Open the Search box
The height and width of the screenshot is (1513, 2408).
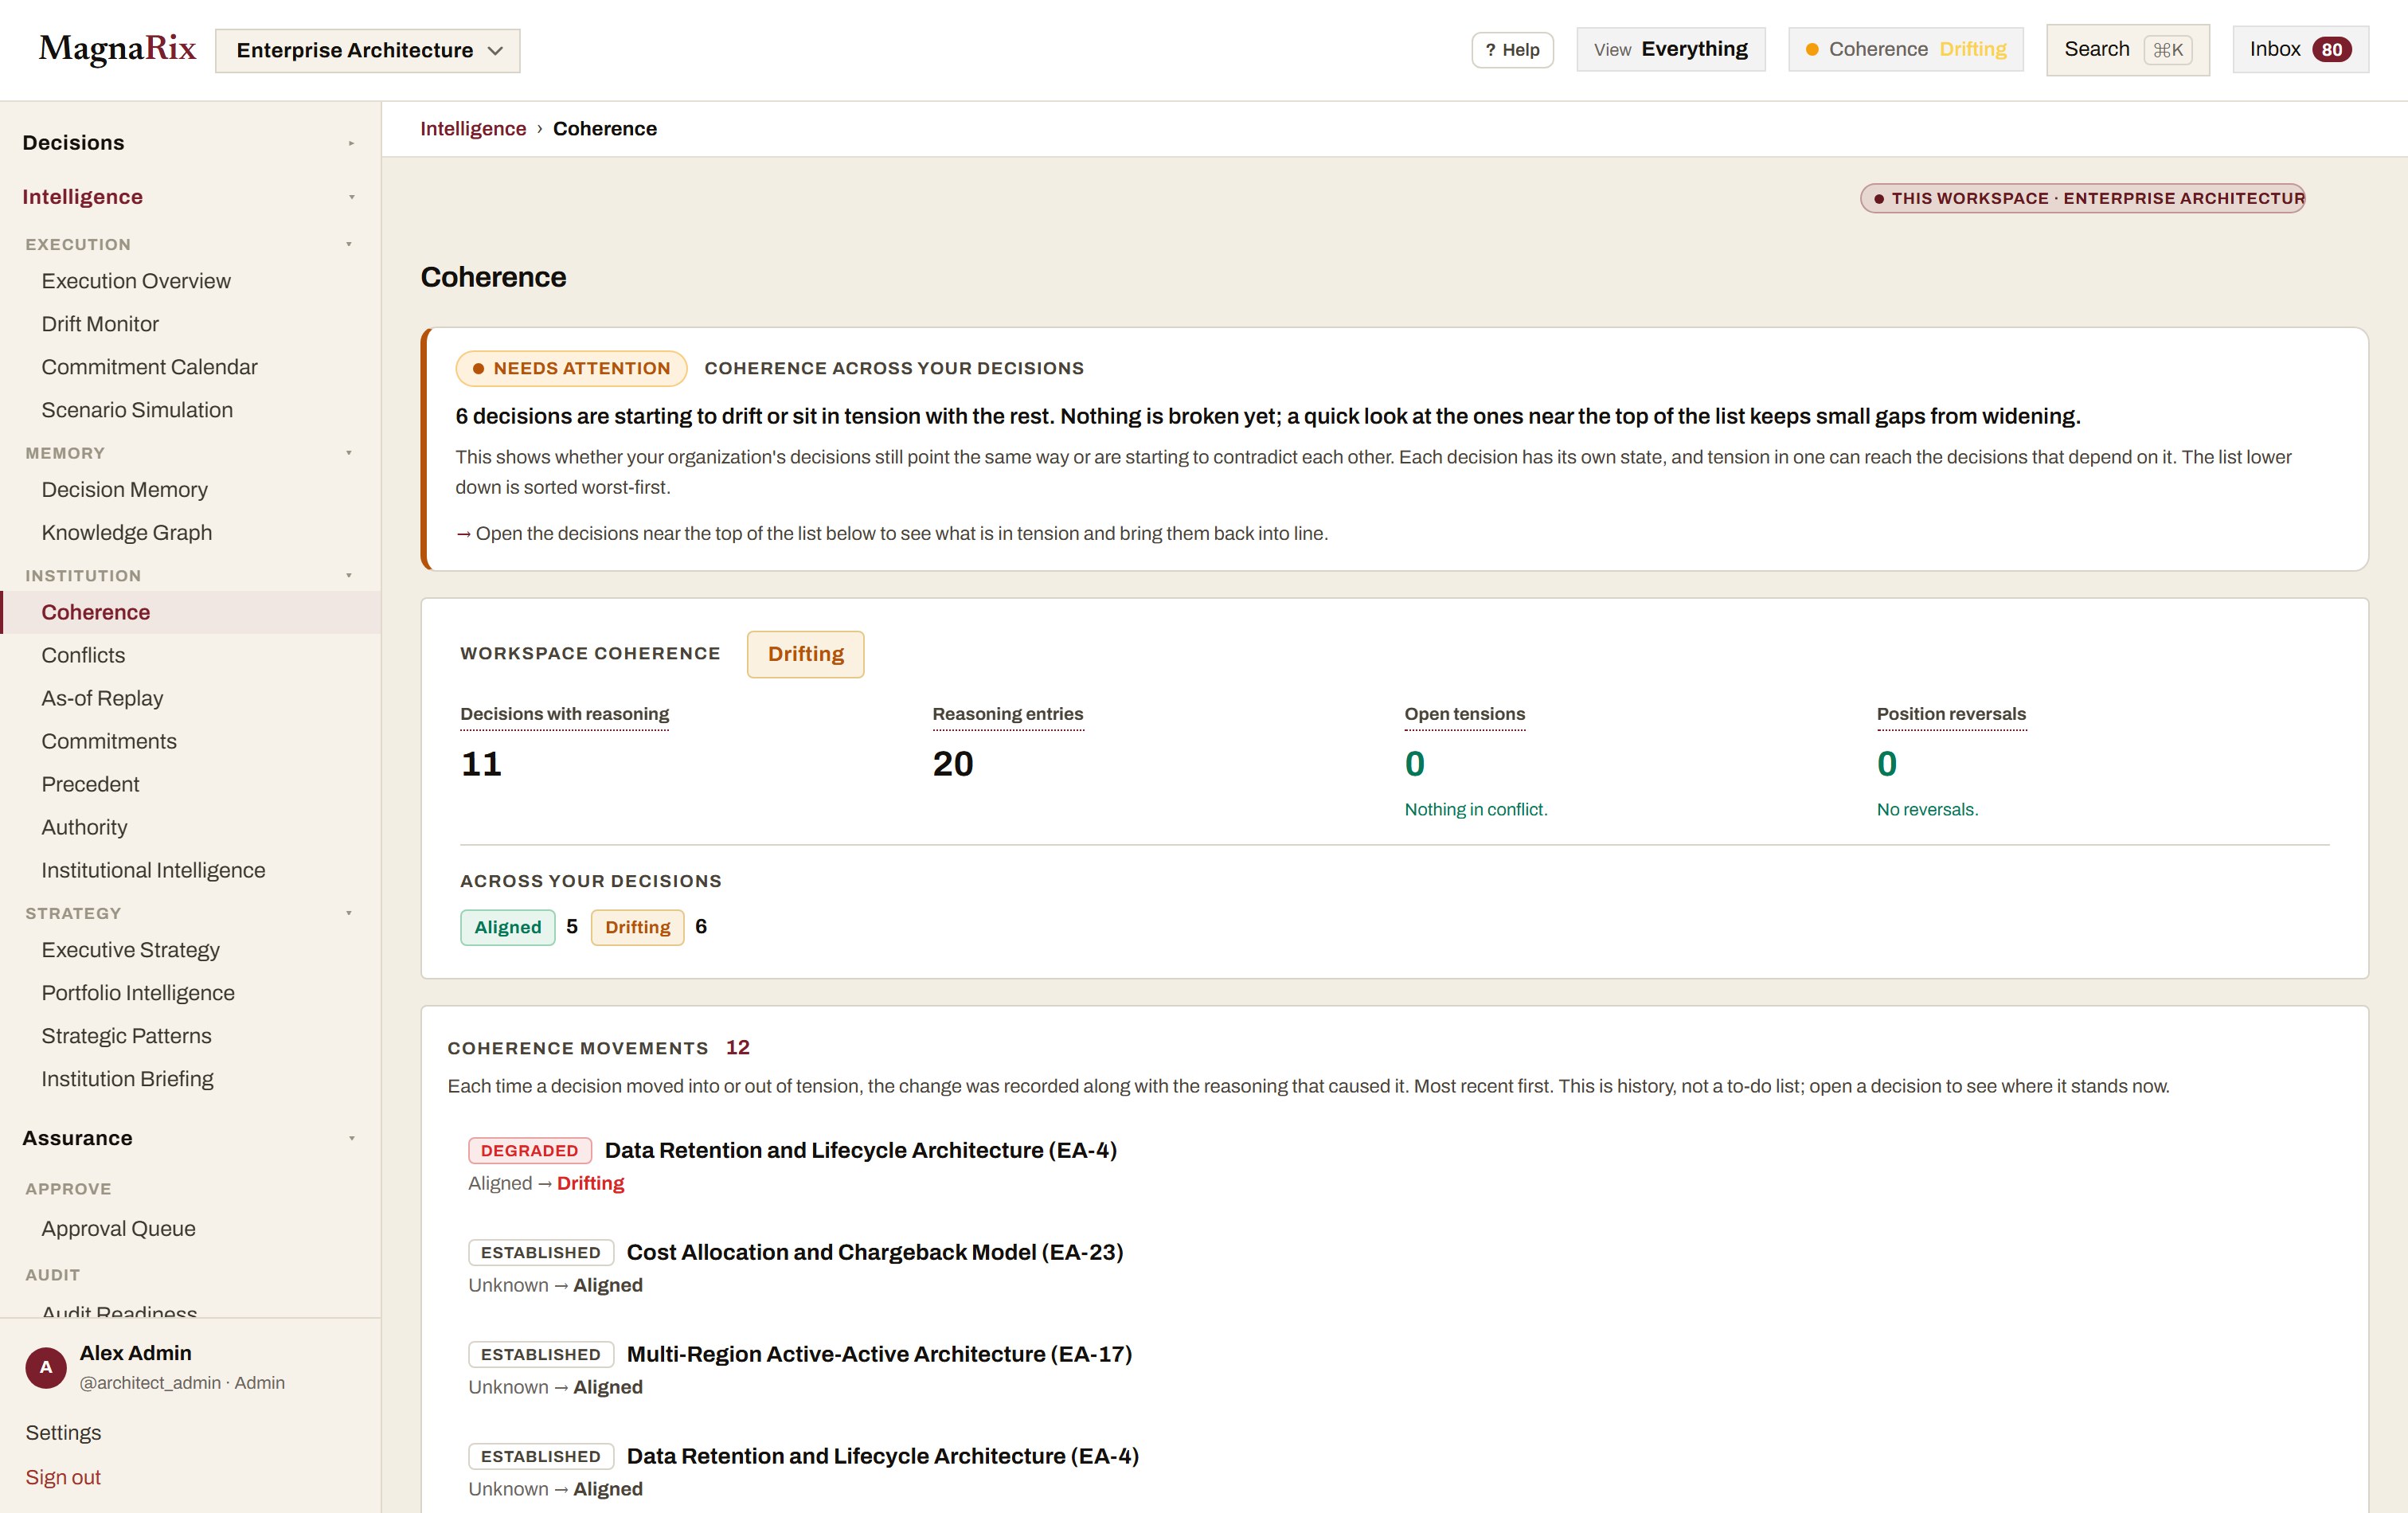tap(2127, 49)
